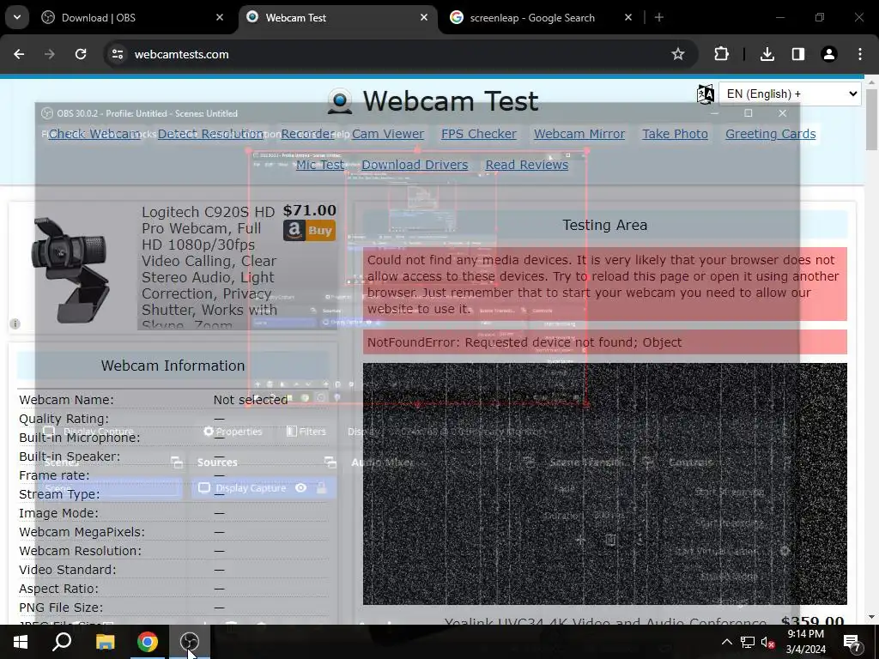Click the Amazon Buy button
879x659 pixels.
coord(309,230)
